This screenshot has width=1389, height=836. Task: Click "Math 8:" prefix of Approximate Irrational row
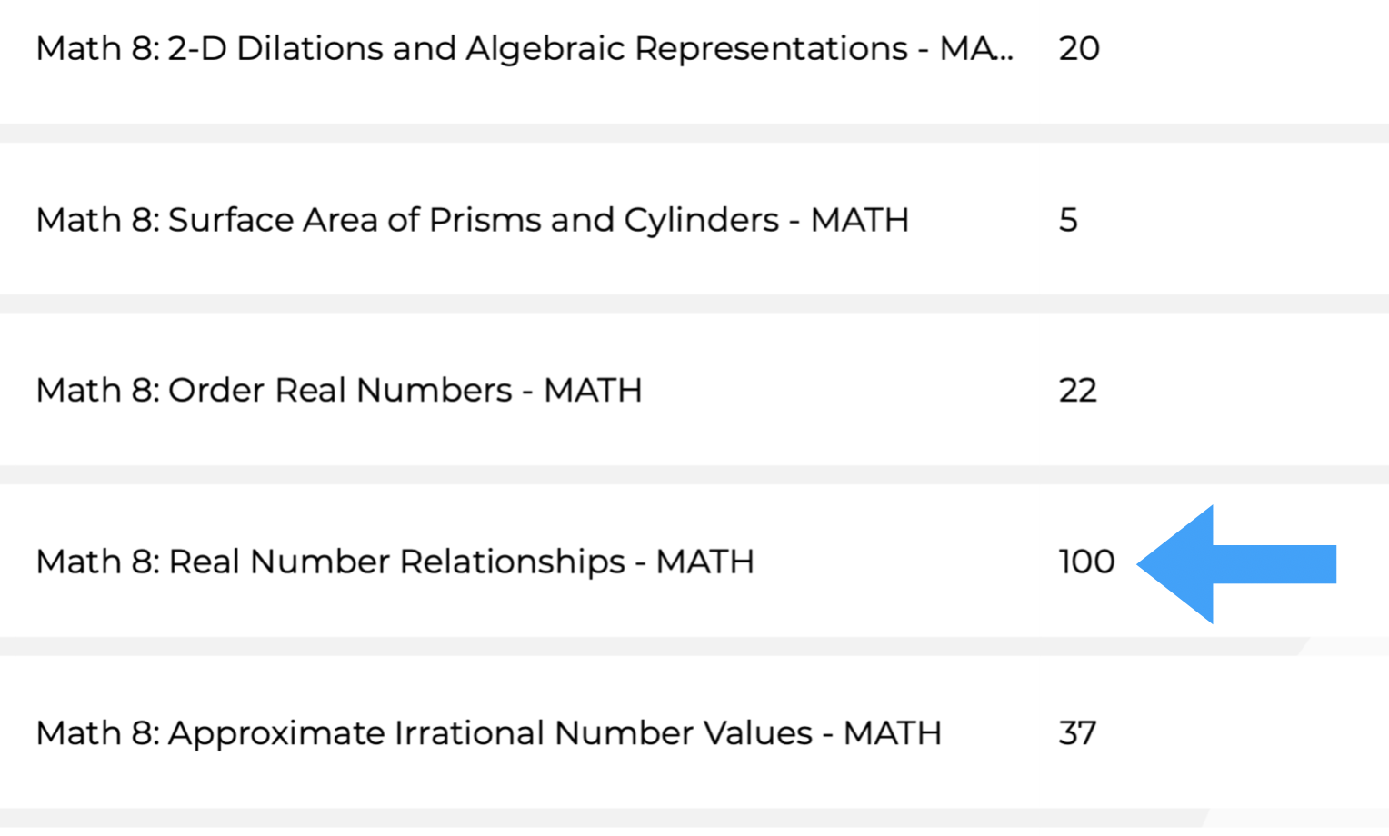[x=97, y=733]
